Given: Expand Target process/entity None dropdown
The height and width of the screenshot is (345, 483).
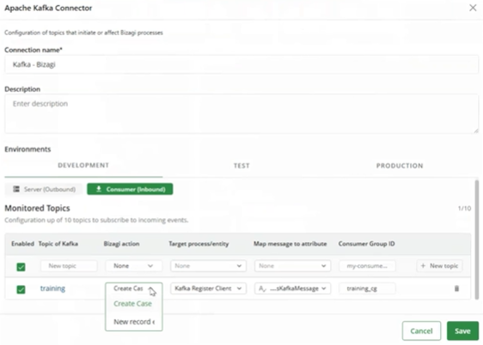Looking at the screenshot, I should pos(208,266).
